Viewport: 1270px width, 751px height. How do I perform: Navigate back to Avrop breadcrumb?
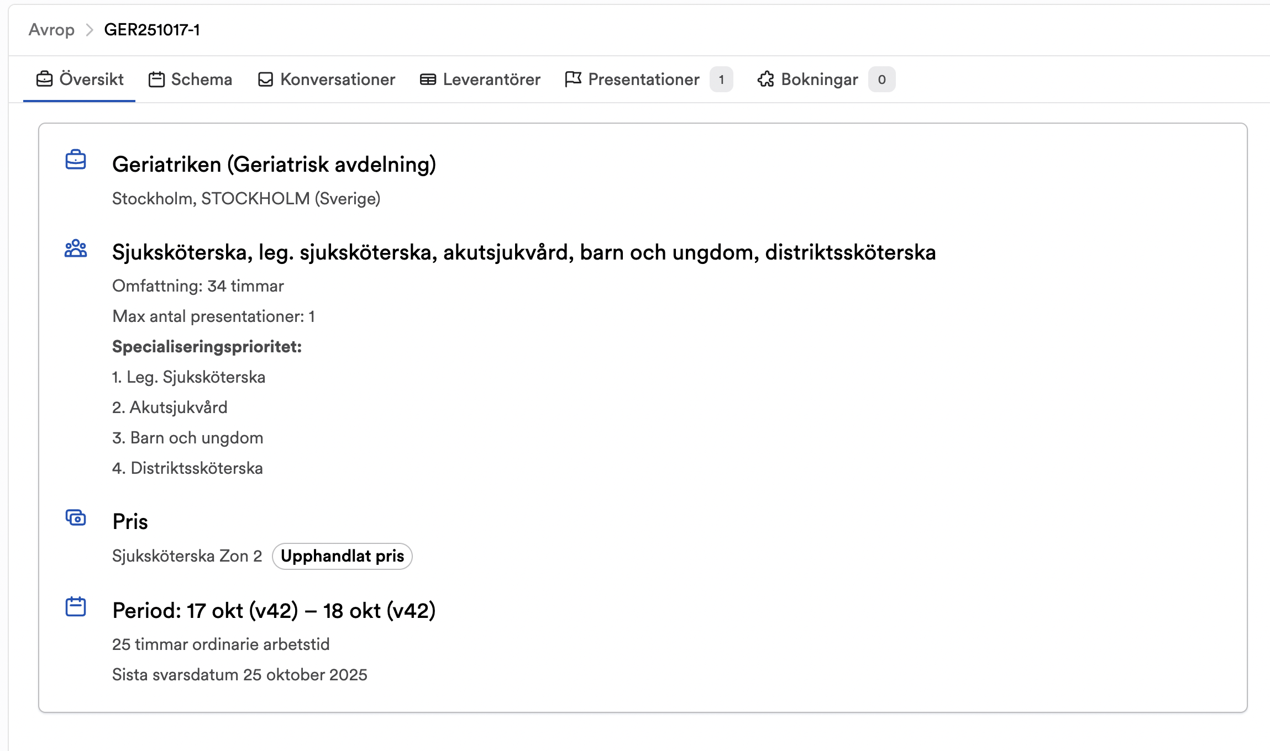click(51, 30)
